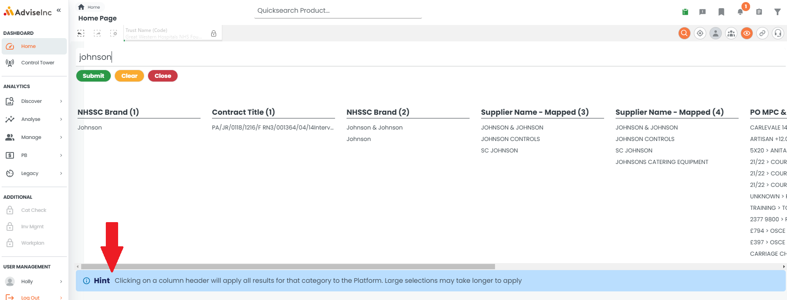Image resolution: width=787 pixels, height=300 pixels.
Task: Click the scrollbar right arrow
Action: [x=784, y=266]
